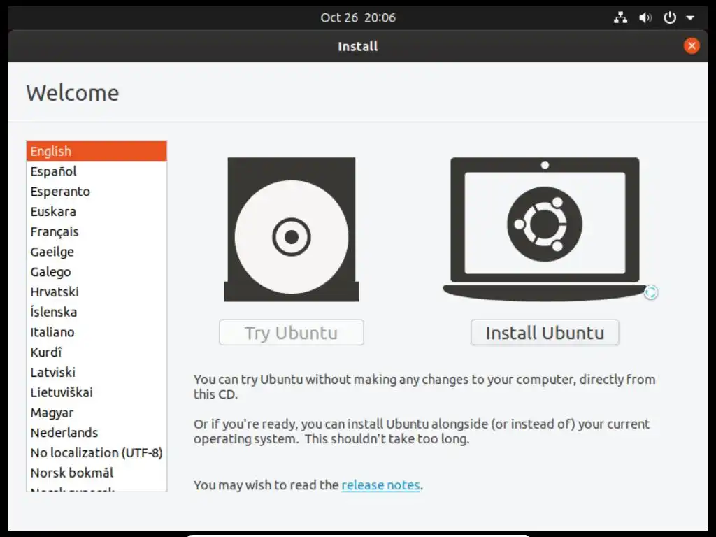Screen dimensions: 716x537
Task: Select Norsk bokmål language
Action: point(96,473)
